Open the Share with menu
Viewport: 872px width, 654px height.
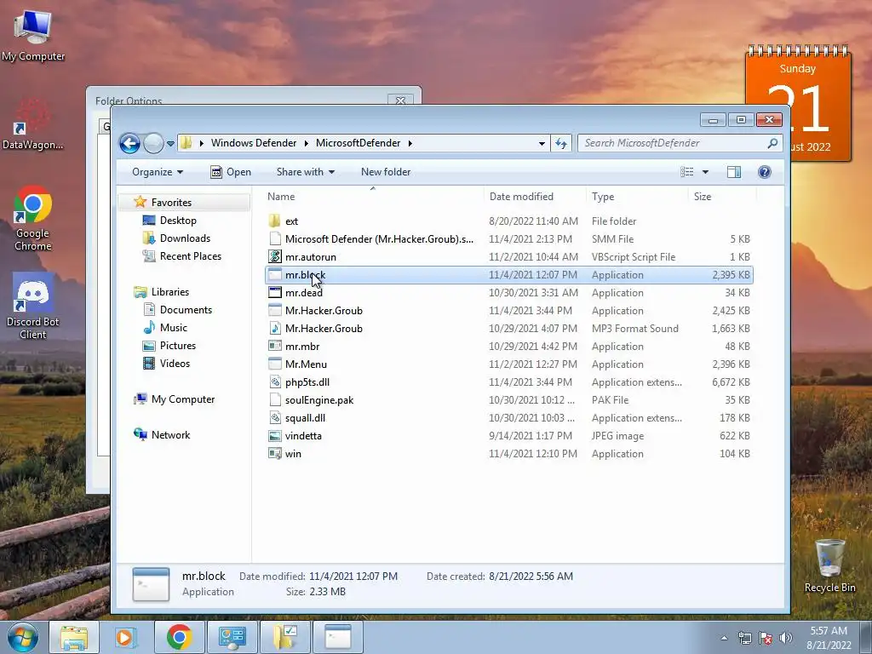[x=306, y=172]
